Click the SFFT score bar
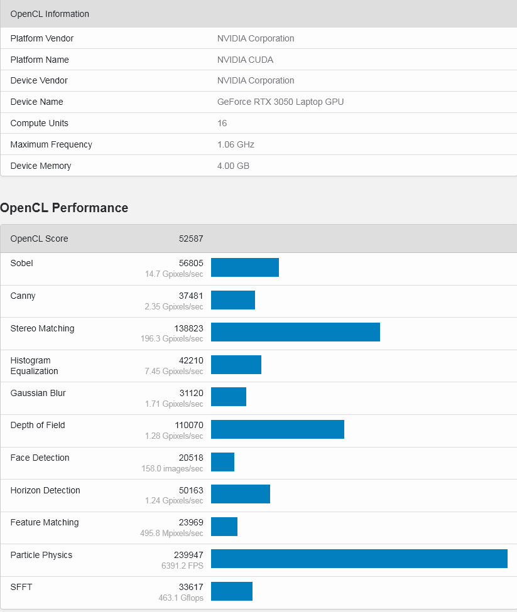The height and width of the screenshot is (612, 517). pos(231,591)
